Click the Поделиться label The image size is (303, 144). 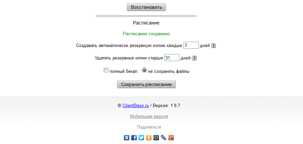click(x=149, y=127)
